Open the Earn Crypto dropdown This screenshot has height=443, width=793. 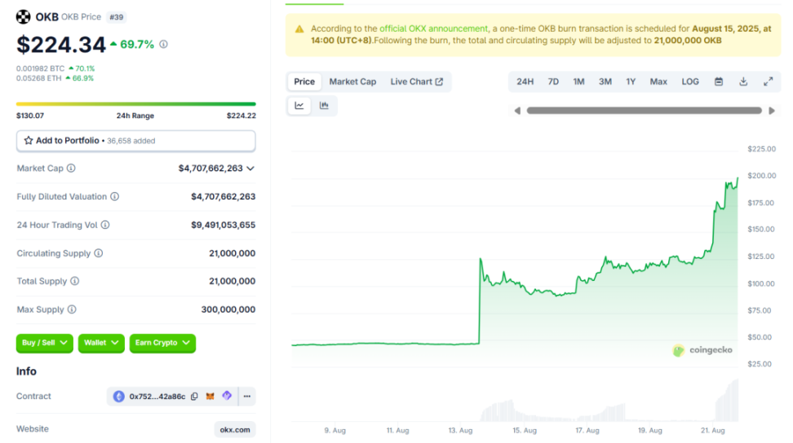point(162,343)
